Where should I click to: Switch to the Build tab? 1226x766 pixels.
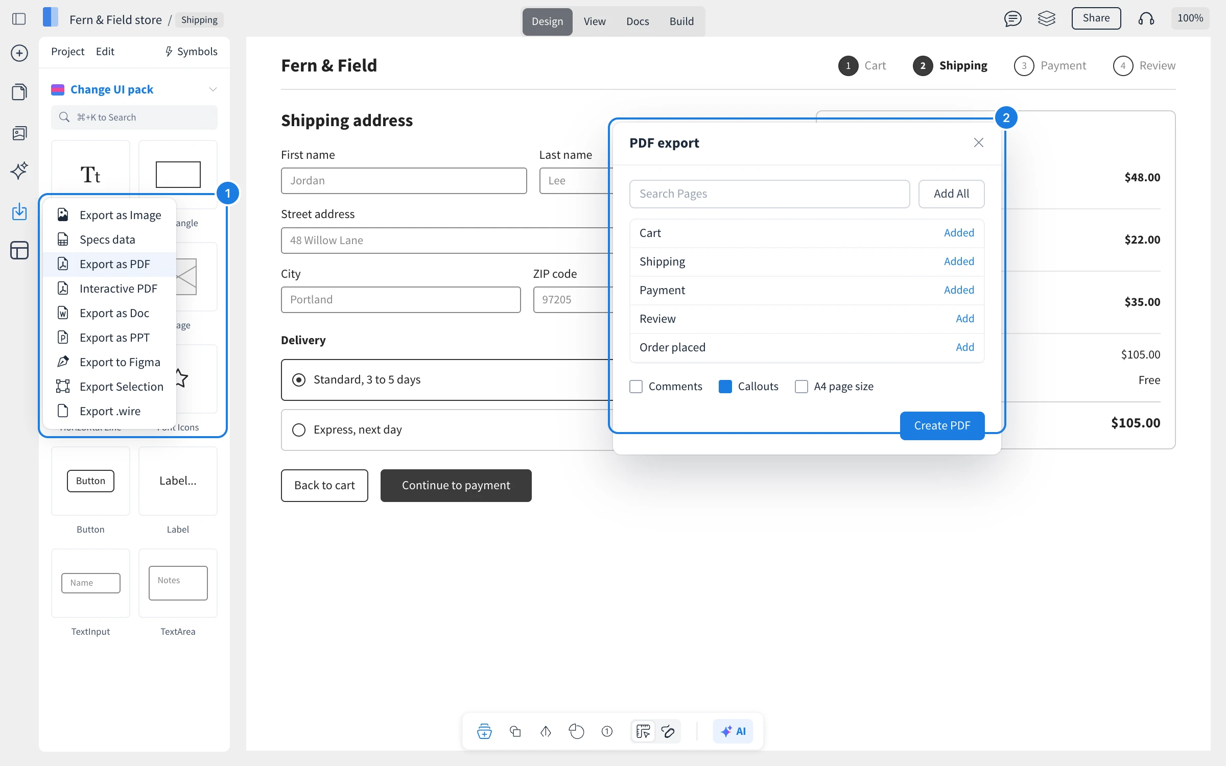[681, 21]
